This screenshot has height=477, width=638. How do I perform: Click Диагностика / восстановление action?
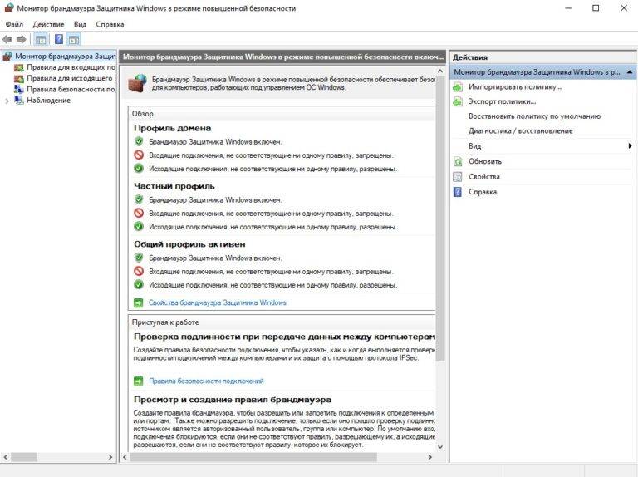point(520,131)
